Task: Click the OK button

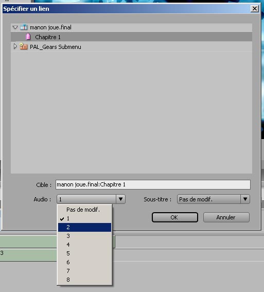Action: click(x=174, y=217)
